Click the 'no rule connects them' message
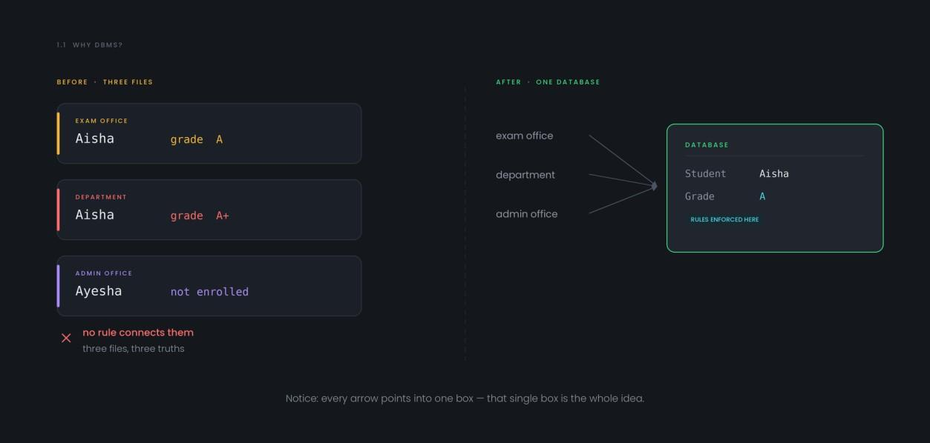The image size is (930, 443). coord(138,333)
